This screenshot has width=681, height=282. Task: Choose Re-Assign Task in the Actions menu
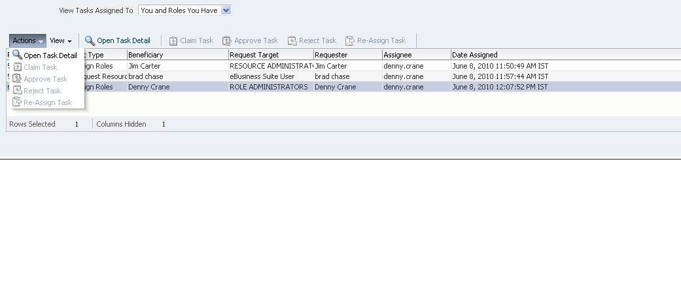coord(47,102)
